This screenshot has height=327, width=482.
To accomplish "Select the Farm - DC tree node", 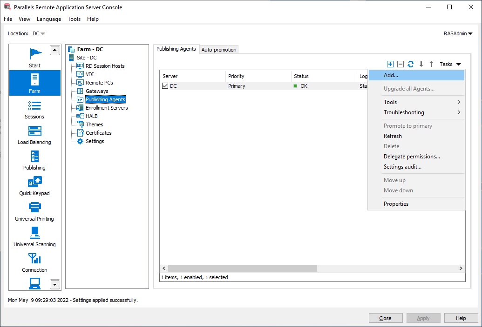I will (x=90, y=49).
